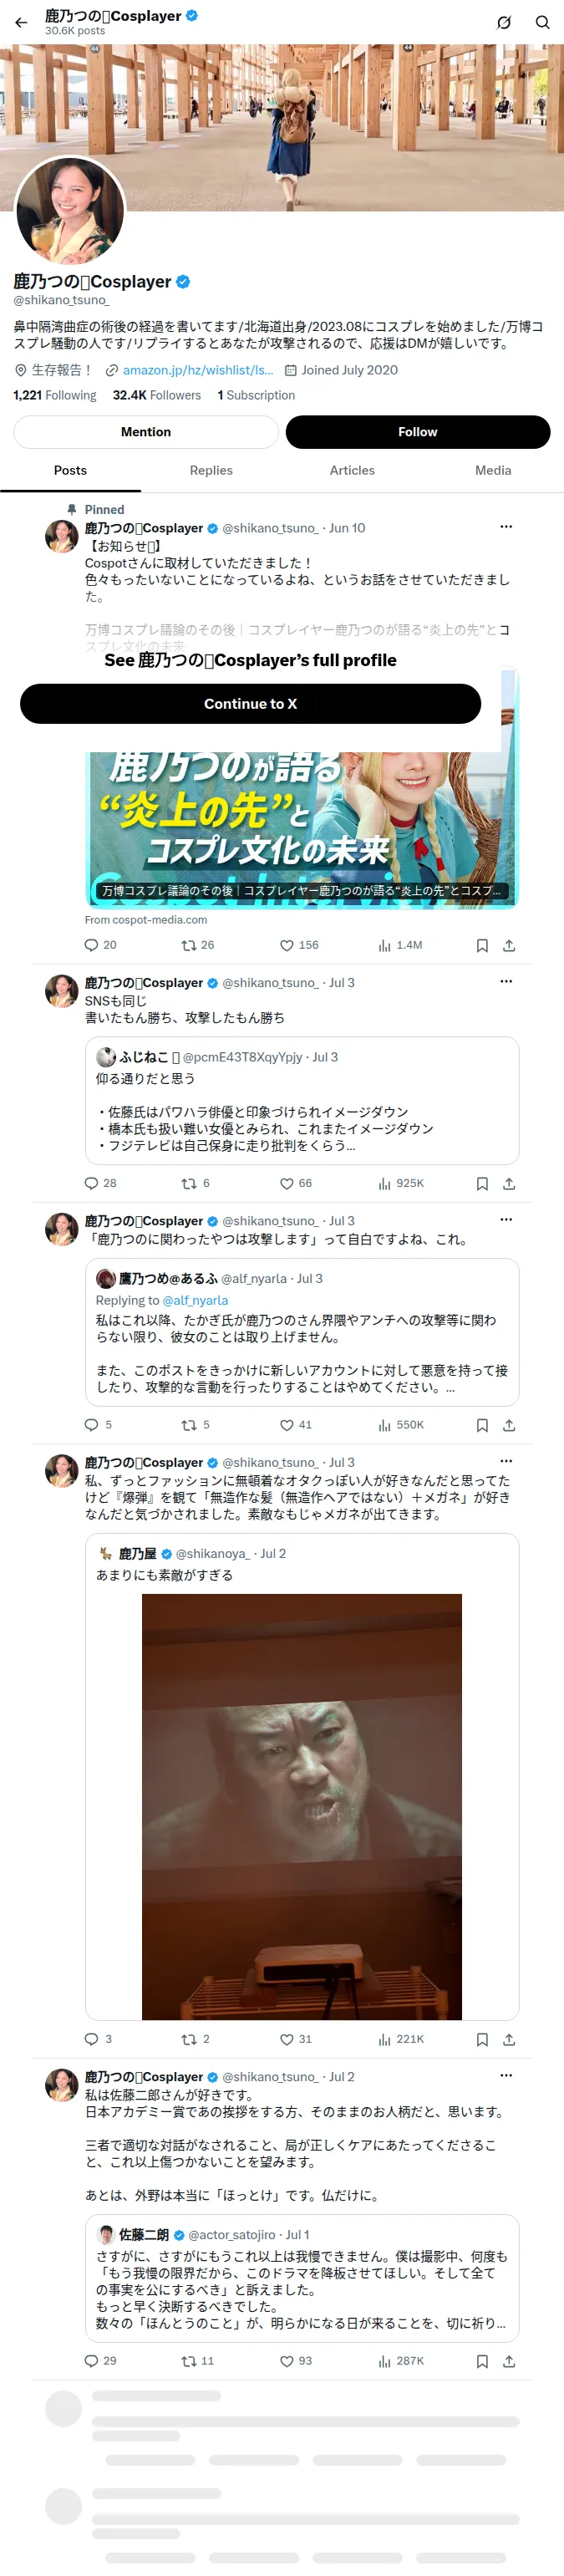Open the profile avatar photo

70,210
